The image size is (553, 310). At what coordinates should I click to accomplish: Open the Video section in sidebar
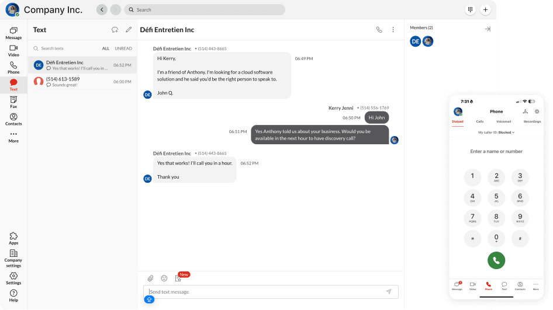pos(13,50)
